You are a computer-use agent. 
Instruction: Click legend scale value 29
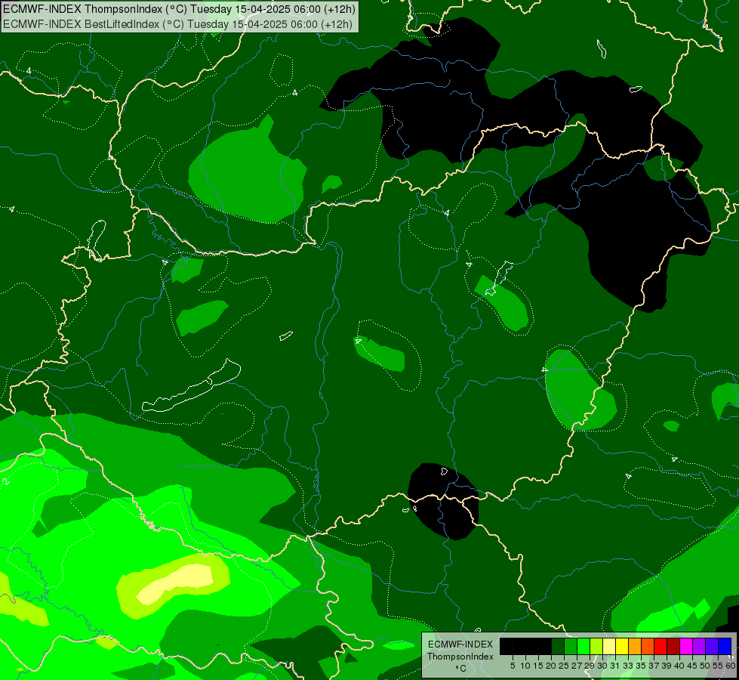tap(590, 666)
